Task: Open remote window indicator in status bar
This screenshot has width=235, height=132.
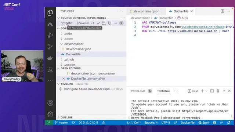Action: pyautogui.click(x=48, y=122)
